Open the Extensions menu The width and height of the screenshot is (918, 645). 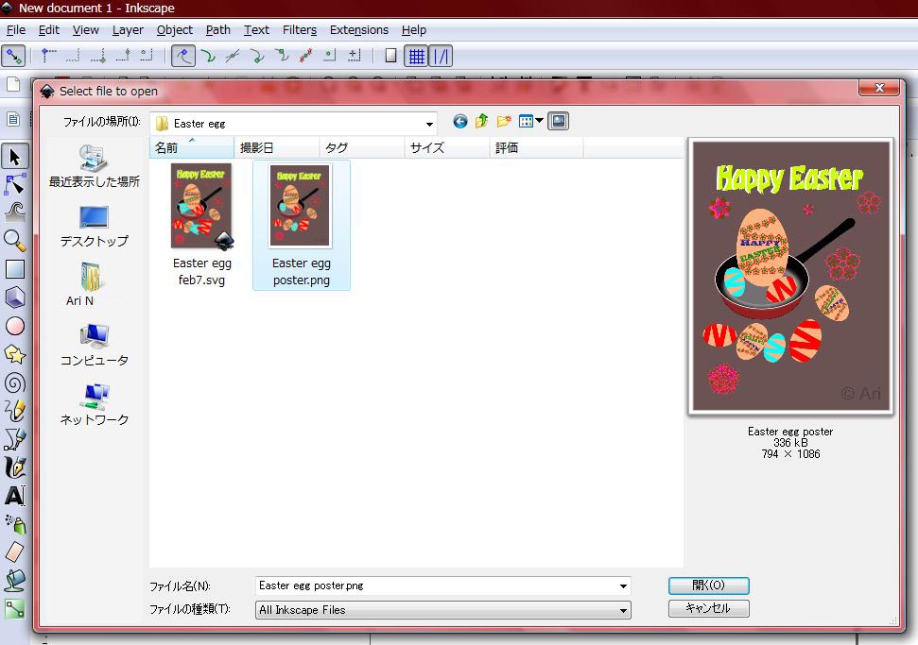(358, 29)
